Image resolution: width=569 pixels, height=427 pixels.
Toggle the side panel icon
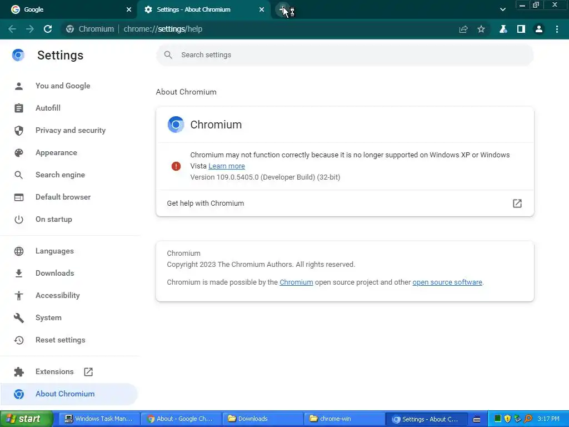tap(521, 29)
